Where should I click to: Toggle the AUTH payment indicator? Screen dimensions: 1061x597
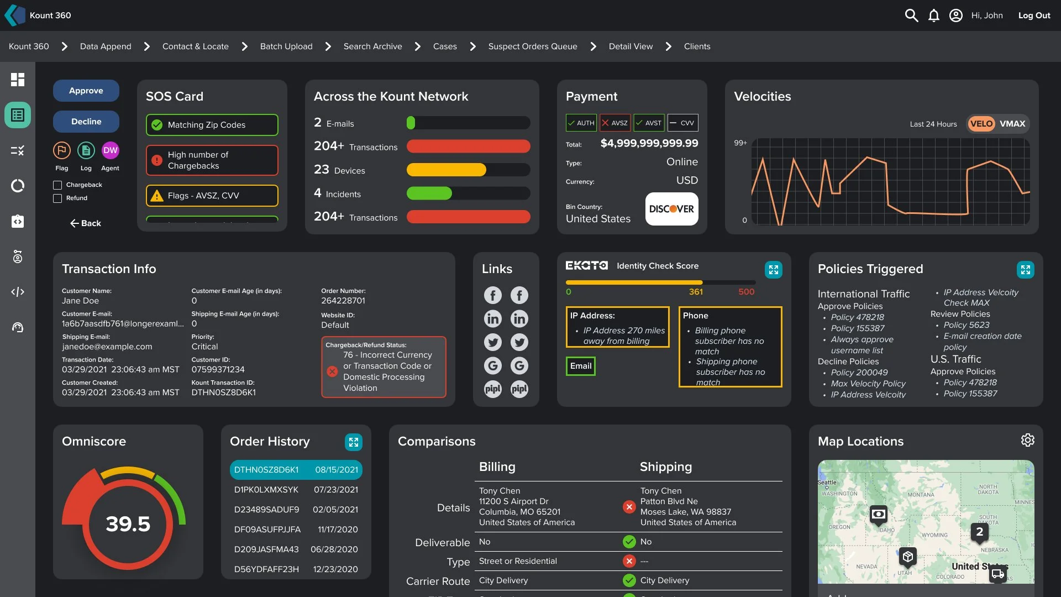pyautogui.click(x=581, y=123)
